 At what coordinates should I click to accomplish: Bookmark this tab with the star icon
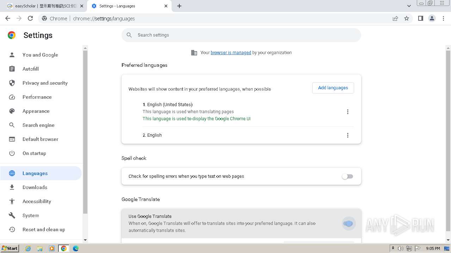point(407,18)
